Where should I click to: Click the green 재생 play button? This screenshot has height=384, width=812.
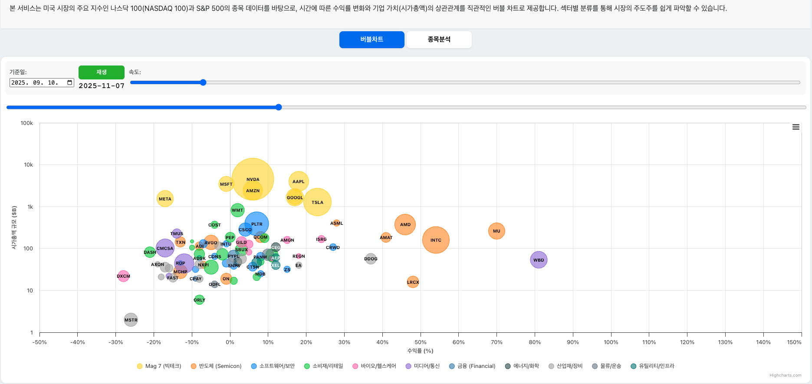coord(102,72)
